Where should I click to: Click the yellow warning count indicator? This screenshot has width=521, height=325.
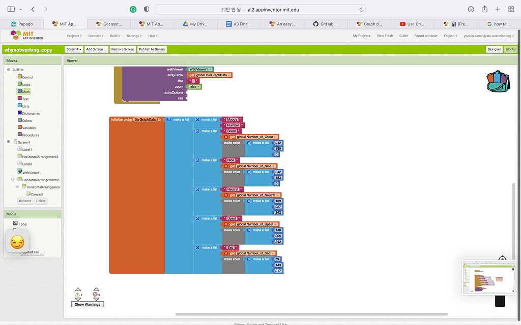click(78, 294)
